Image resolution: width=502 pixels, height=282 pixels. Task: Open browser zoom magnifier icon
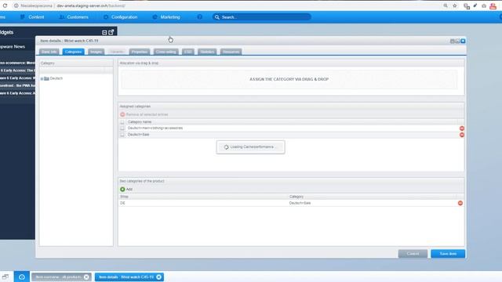(x=446, y=5)
